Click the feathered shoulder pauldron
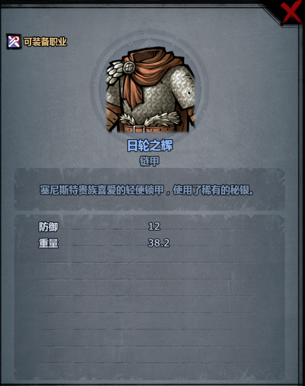Image resolution: width=305 pixels, height=386 pixels. point(115,71)
